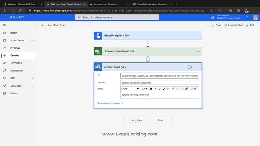260x146 pixels.
Task: Insert a hyperlink in the email body
Action: tap(187, 89)
